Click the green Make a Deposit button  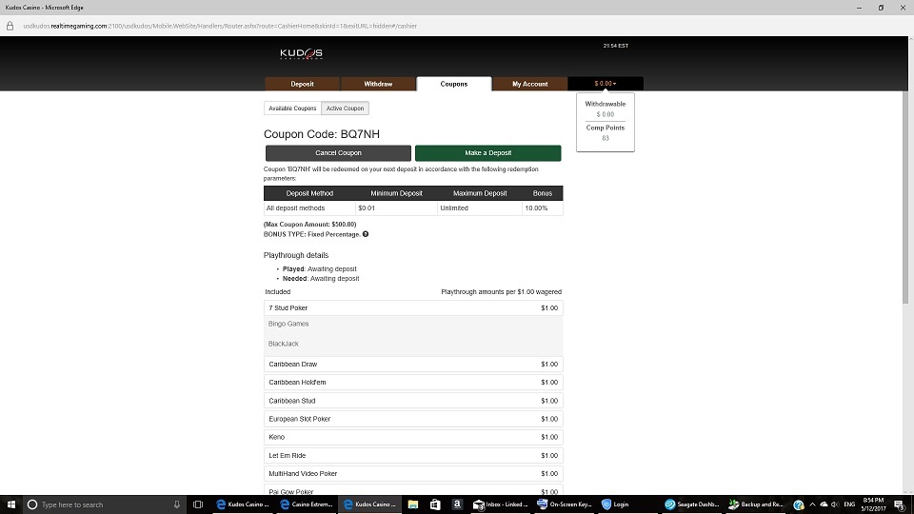pos(487,153)
